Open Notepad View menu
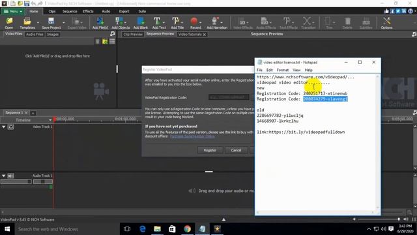Image resolution: width=417 pixels, height=235 pixels. tap(296, 70)
